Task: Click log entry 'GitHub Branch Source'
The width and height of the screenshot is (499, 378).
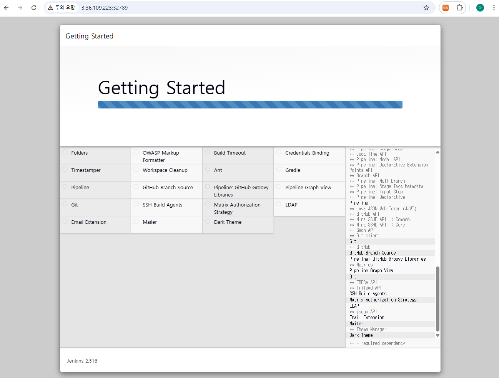Action: (373, 253)
